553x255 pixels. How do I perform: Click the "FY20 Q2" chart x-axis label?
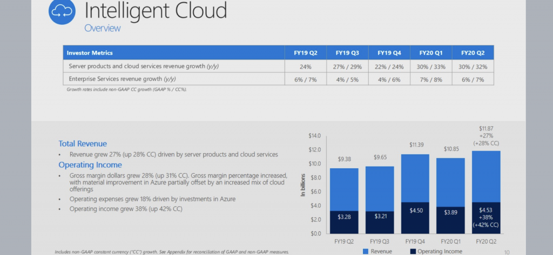(x=486, y=242)
